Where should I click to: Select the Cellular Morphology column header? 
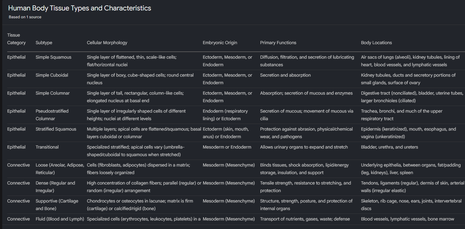coord(107,43)
